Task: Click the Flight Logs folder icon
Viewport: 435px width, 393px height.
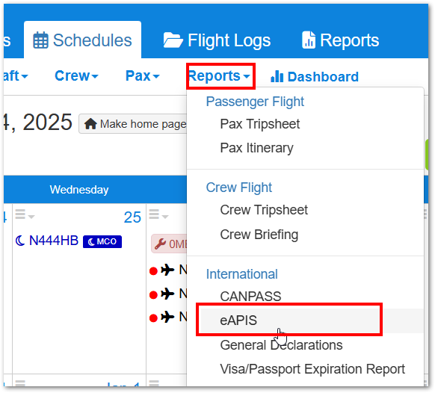Action: (x=173, y=40)
